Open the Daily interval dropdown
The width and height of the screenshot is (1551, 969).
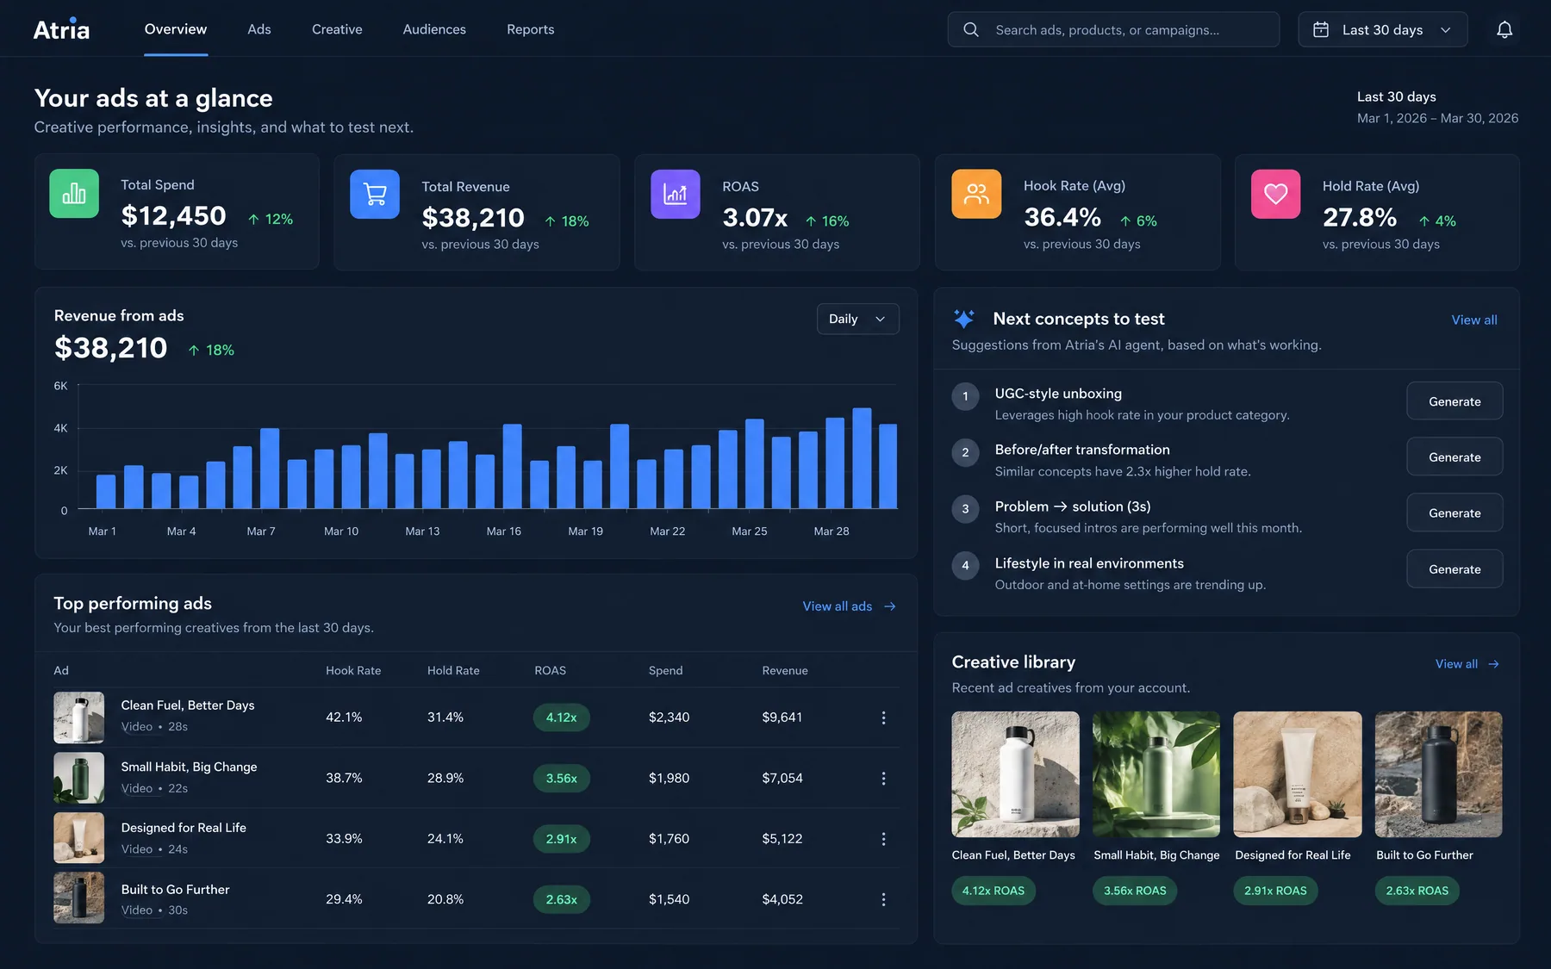coord(857,319)
